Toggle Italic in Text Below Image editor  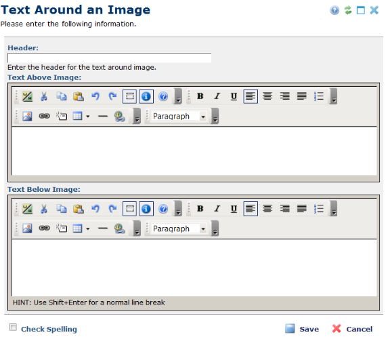pyautogui.click(x=217, y=209)
